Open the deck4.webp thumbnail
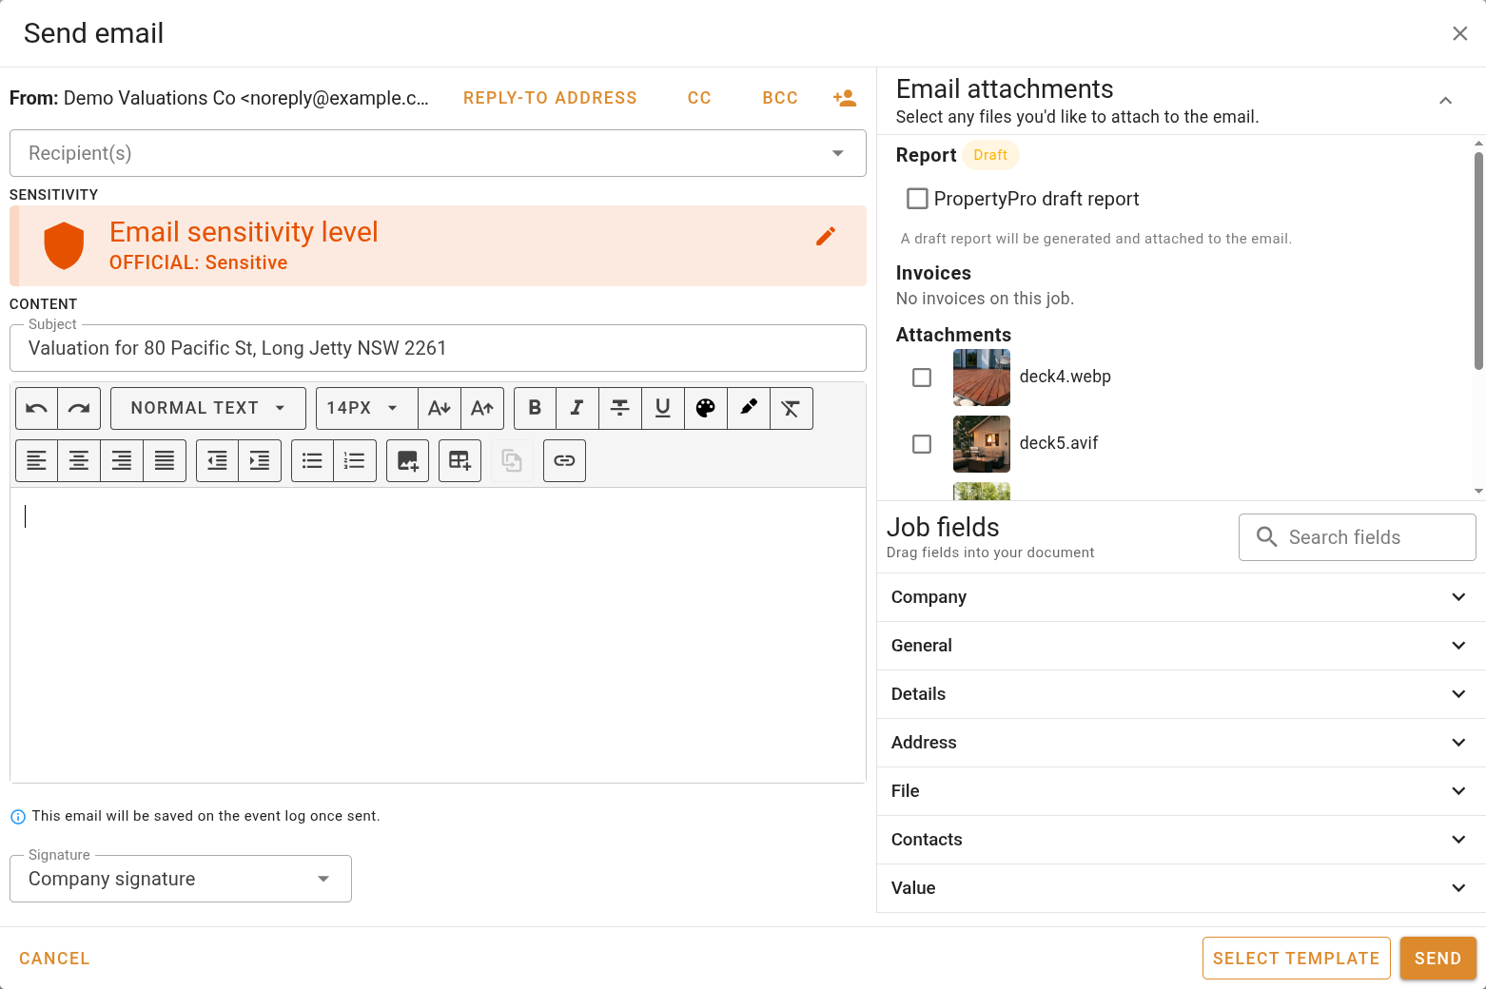 [982, 378]
